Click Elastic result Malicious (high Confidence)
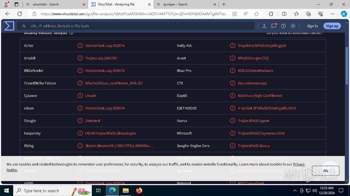This screenshot has width=350, height=196. (260, 96)
